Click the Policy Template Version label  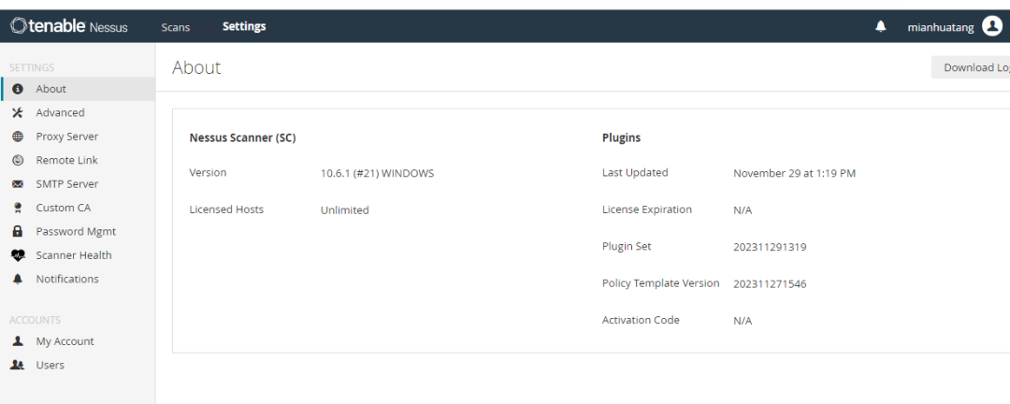coord(661,282)
